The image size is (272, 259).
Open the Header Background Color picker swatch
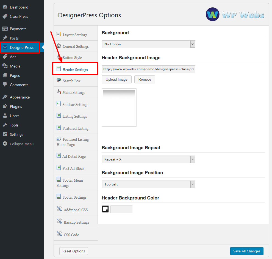(x=105, y=209)
